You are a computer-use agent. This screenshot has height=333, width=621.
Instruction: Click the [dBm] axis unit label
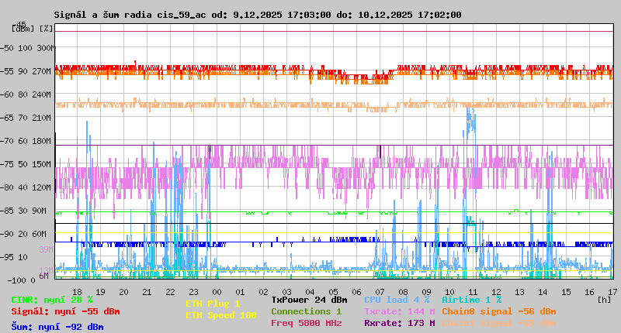point(22,29)
